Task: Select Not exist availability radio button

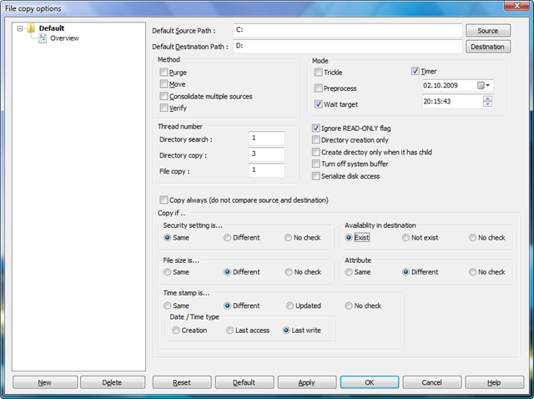Action: (406, 238)
